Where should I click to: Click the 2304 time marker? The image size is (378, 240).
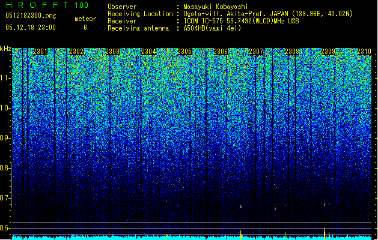(x=148, y=52)
